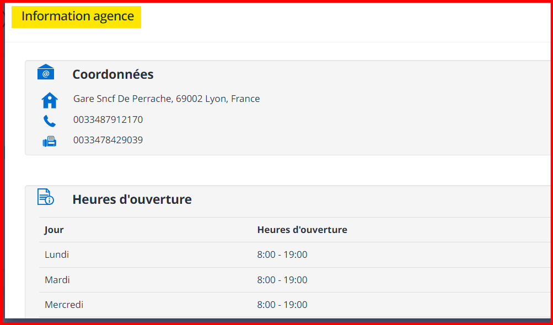
Task: Select the Lundi row label
Action: click(x=57, y=254)
